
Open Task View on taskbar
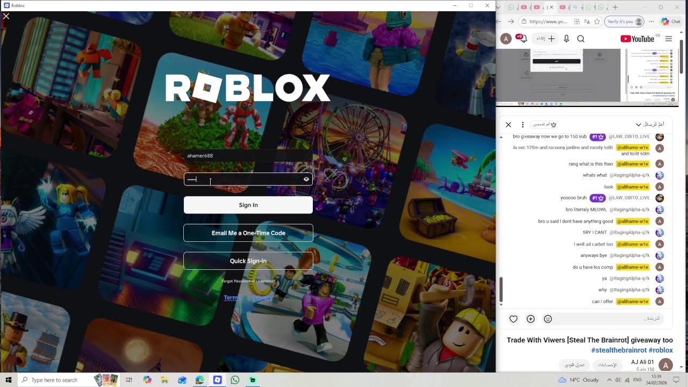[129, 380]
